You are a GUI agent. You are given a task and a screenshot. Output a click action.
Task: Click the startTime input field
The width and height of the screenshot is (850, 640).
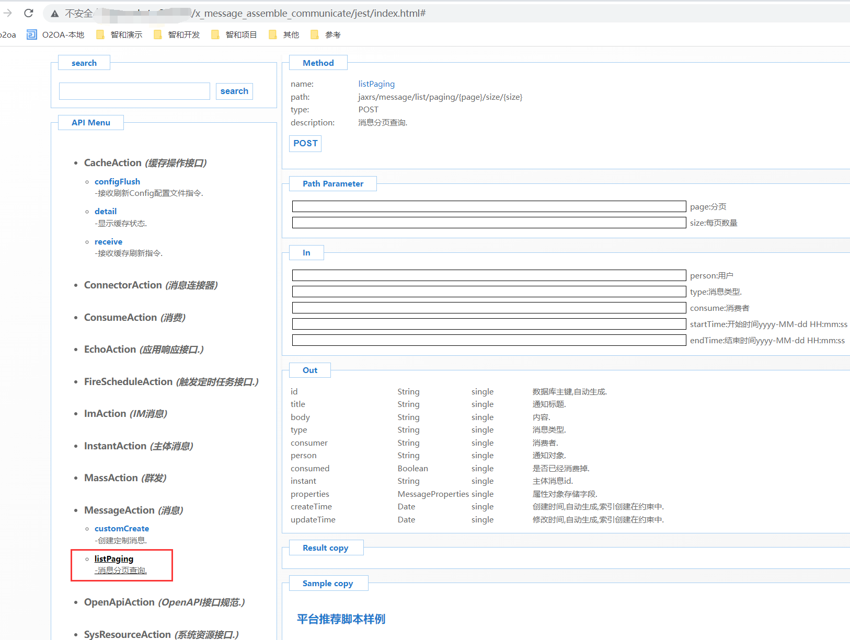(489, 324)
